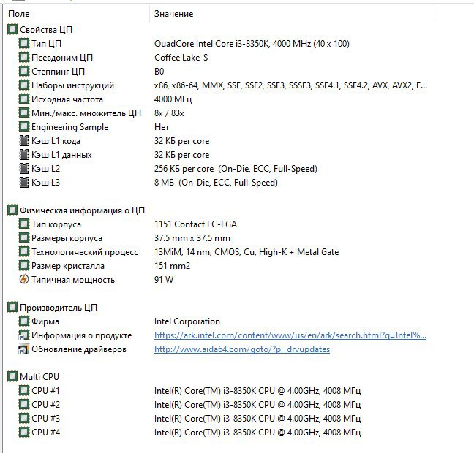Select the Нет value for Engineering Sample
Image resolution: width=474 pixels, height=453 pixels.
pyautogui.click(x=162, y=127)
